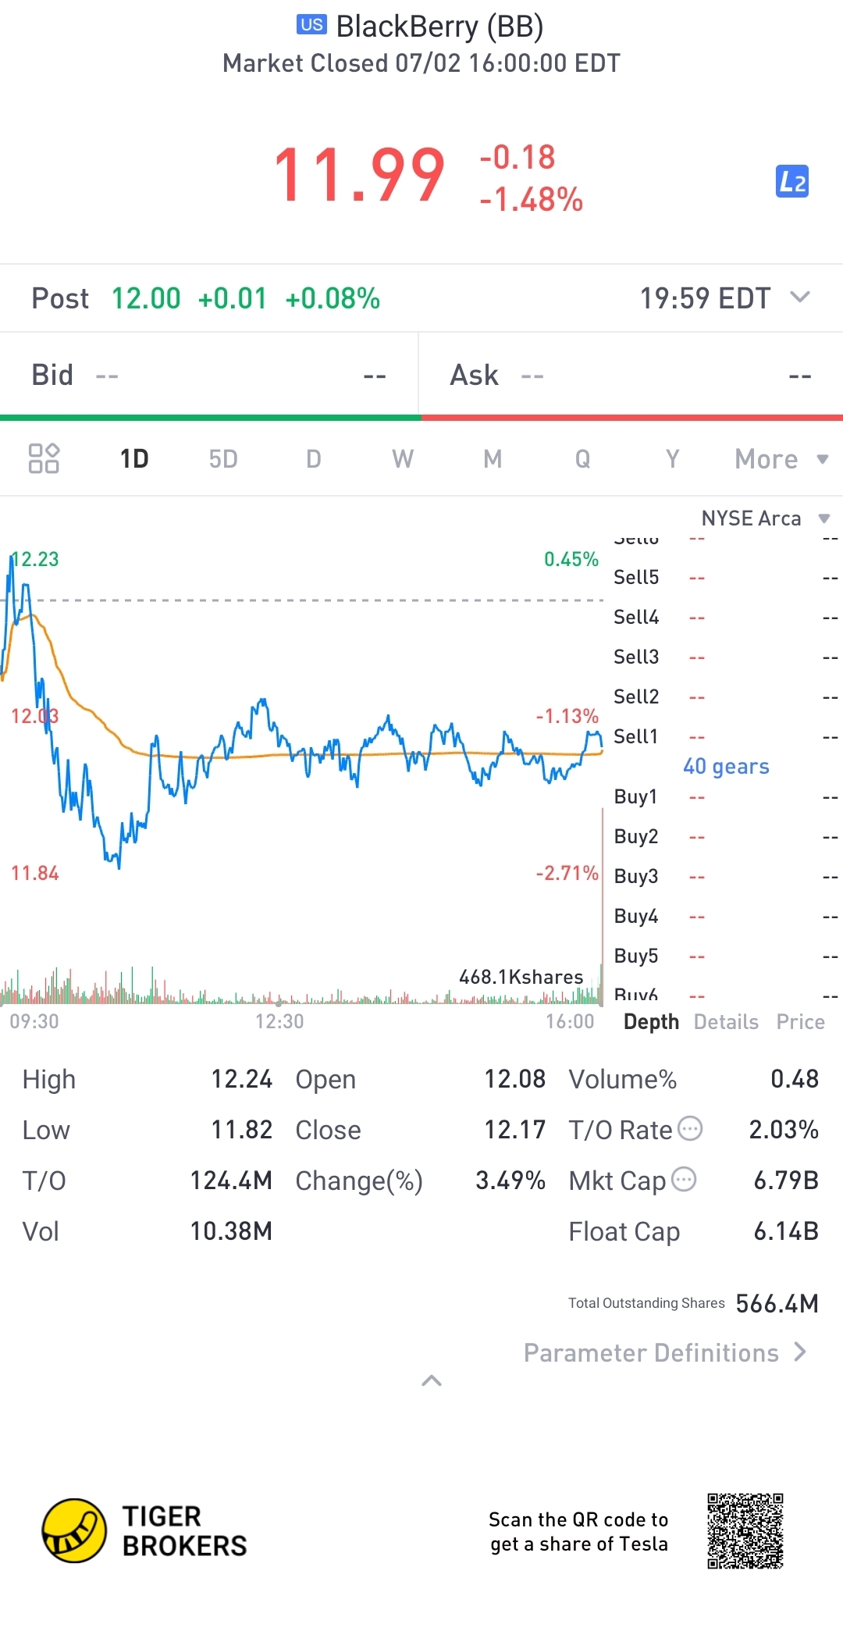Tap the Buy1 order book row

[725, 796]
